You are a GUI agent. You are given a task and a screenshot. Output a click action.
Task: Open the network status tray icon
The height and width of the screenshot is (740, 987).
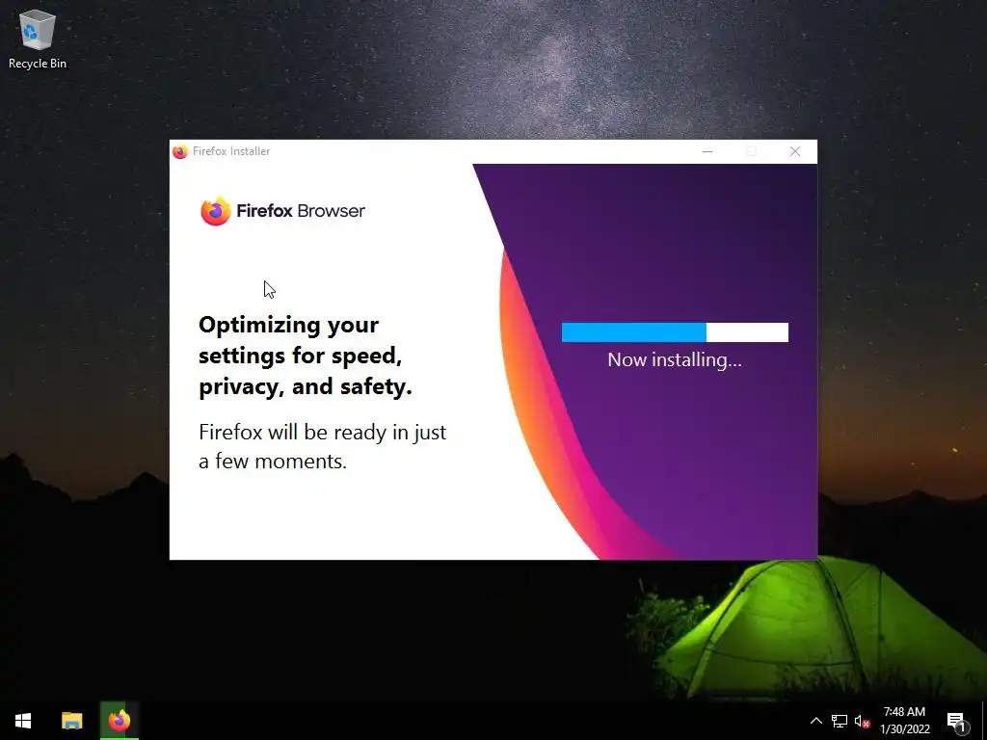pos(840,721)
